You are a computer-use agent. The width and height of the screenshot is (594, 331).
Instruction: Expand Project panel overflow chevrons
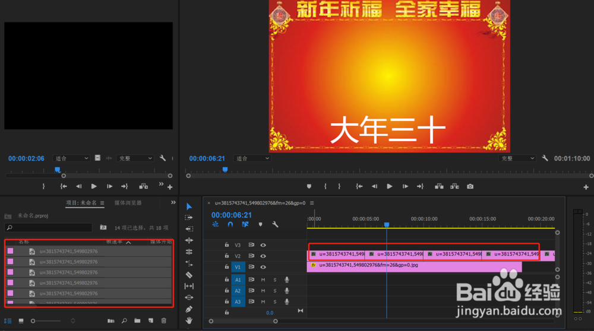pyautogui.click(x=173, y=203)
